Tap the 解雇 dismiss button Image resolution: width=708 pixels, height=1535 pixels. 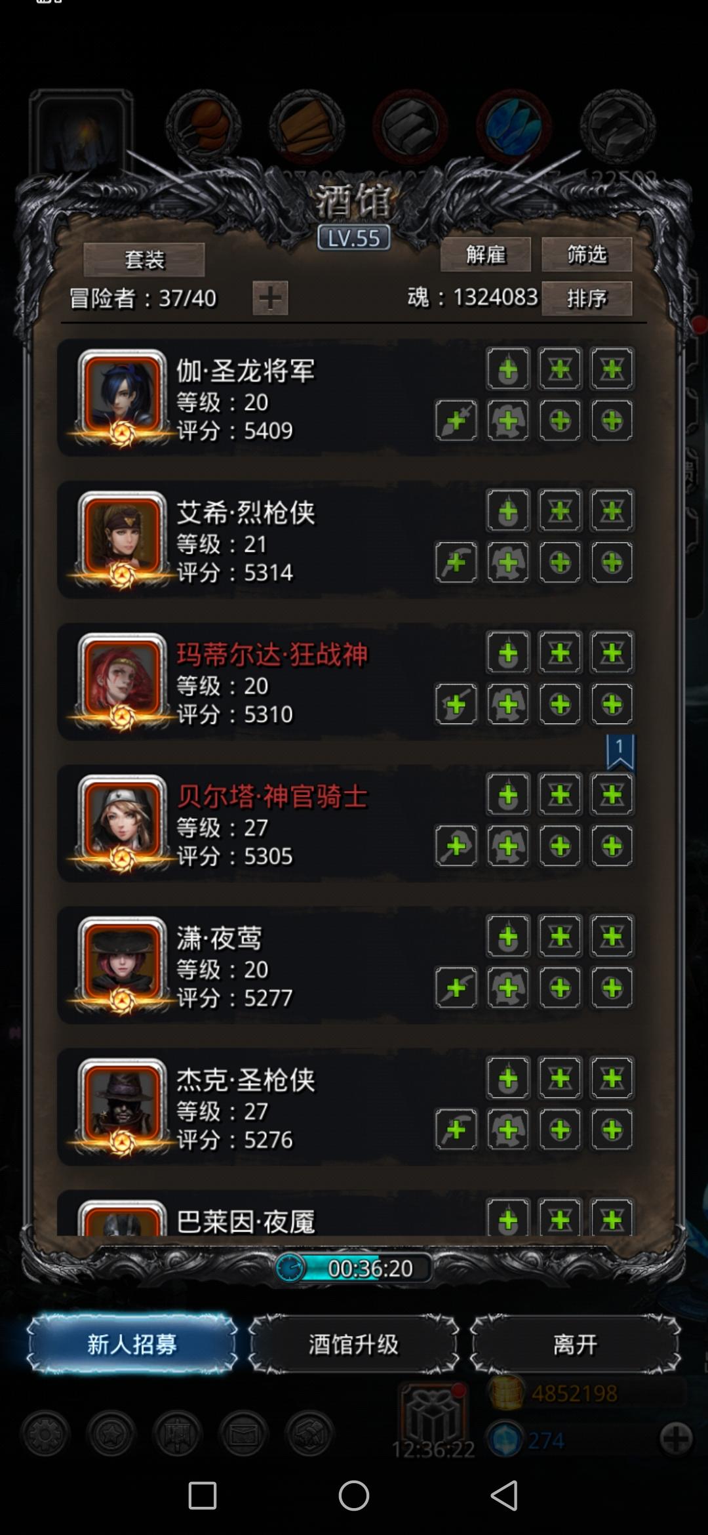pyautogui.click(x=486, y=255)
